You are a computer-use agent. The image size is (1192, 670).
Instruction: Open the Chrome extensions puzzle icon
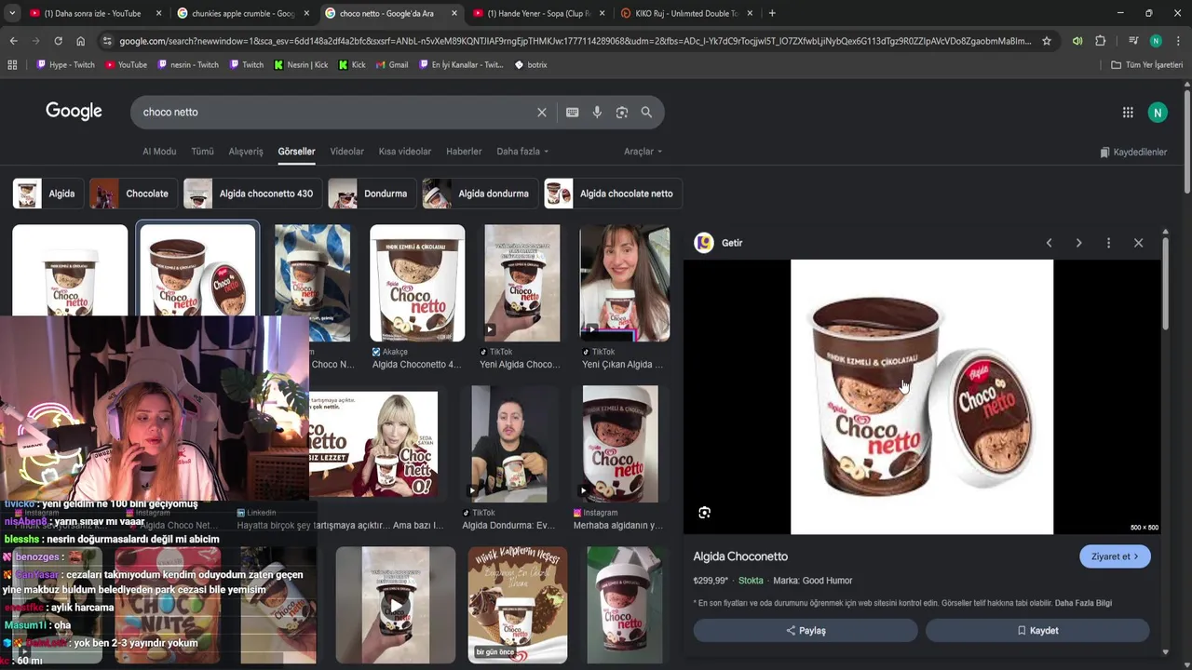point(1100,41)
